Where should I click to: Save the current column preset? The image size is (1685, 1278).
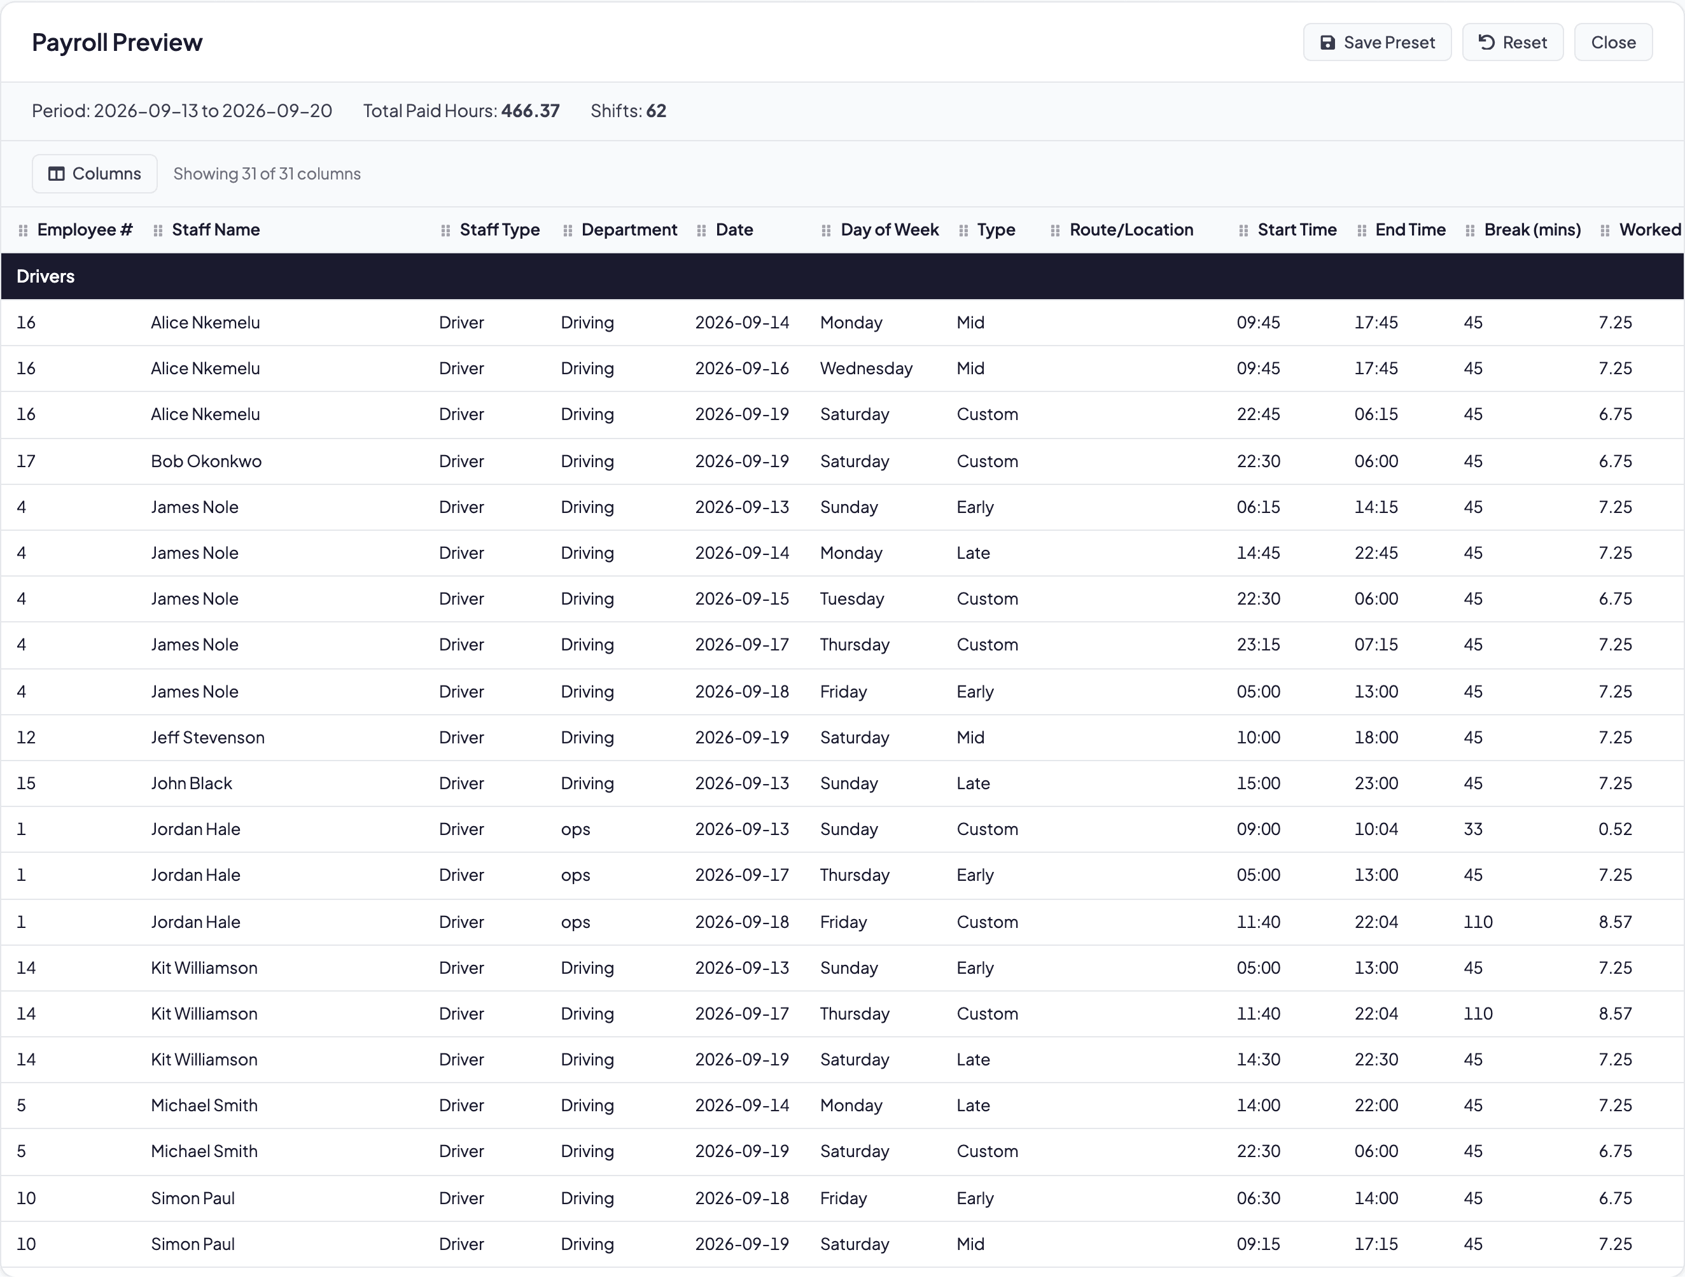[x=1377, y=43]
